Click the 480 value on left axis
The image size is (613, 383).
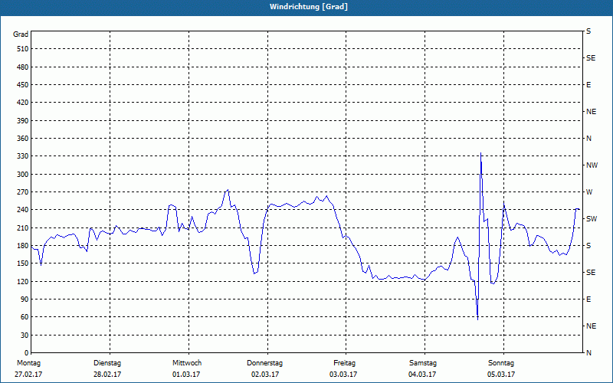pos(23,67)
